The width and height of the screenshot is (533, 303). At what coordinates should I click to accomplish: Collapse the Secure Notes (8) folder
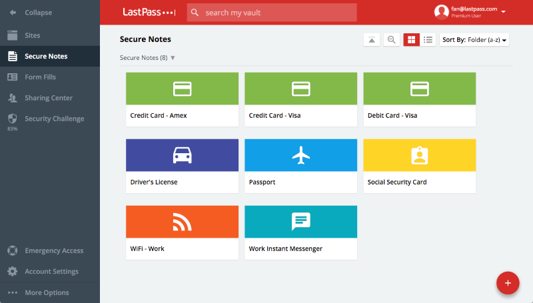(x=173, y=58)
